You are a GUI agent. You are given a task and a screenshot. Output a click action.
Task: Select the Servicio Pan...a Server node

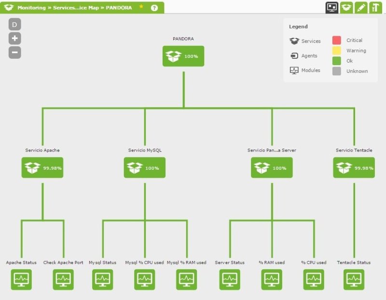[x=272, y=167]
